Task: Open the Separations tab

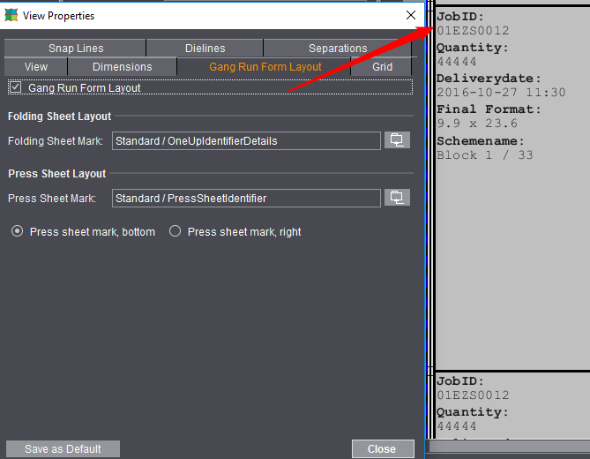Action: (x=337, y=49)
